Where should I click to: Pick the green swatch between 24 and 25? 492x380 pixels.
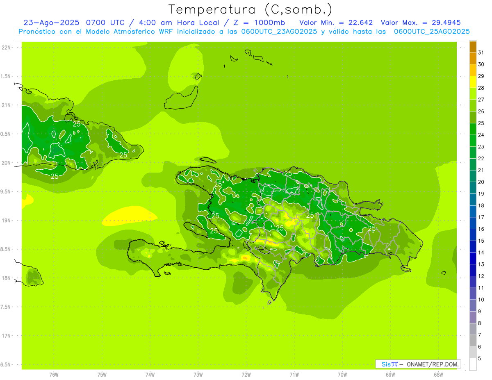pos(473,129)
